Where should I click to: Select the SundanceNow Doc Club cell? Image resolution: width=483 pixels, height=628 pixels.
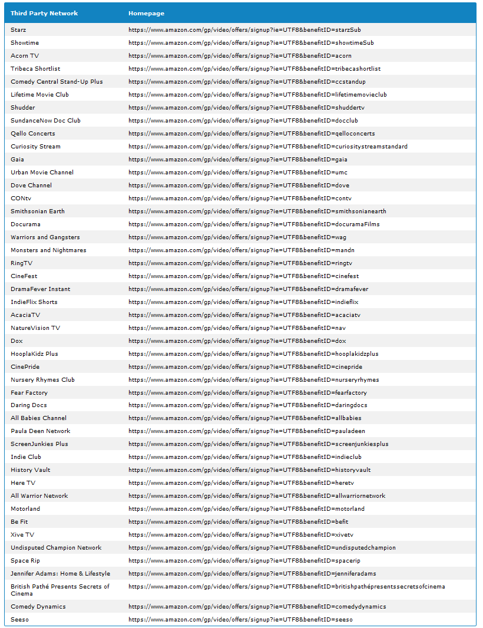46,120
